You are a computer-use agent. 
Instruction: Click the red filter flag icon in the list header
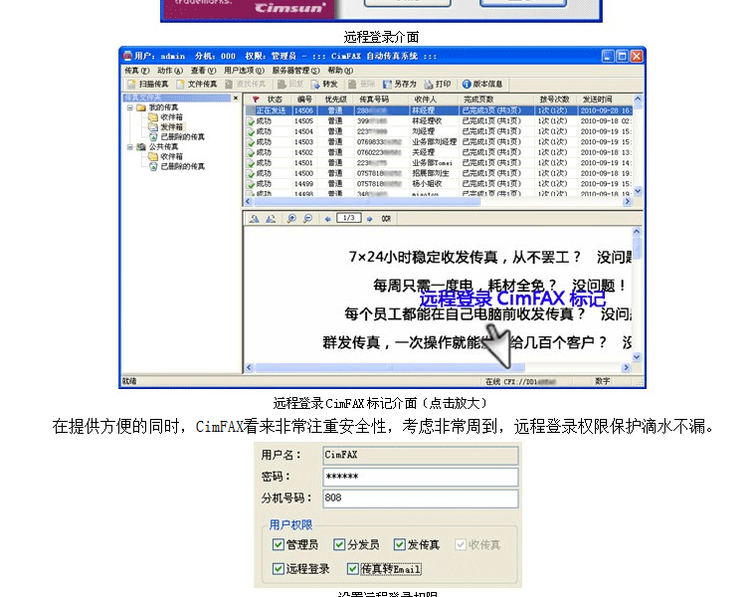pyautogui.click(x=256, y=99)
